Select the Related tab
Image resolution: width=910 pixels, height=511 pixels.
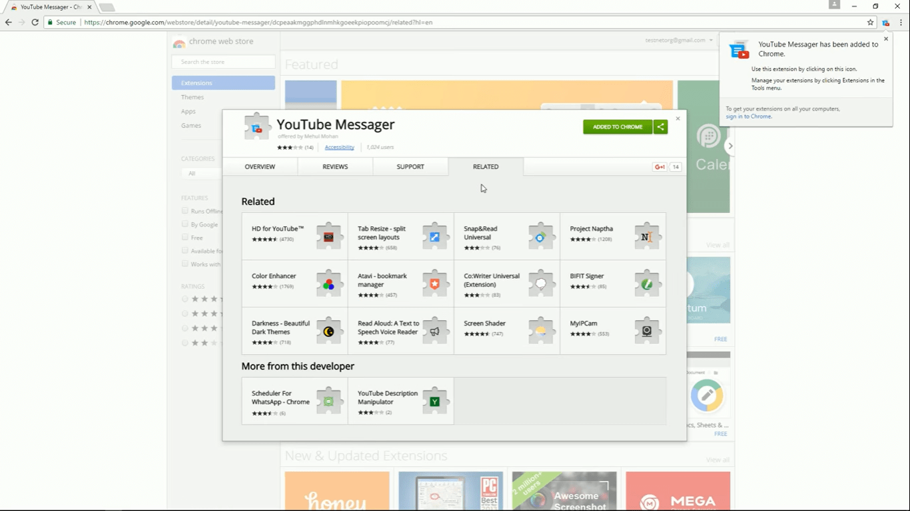pos(486,167)
